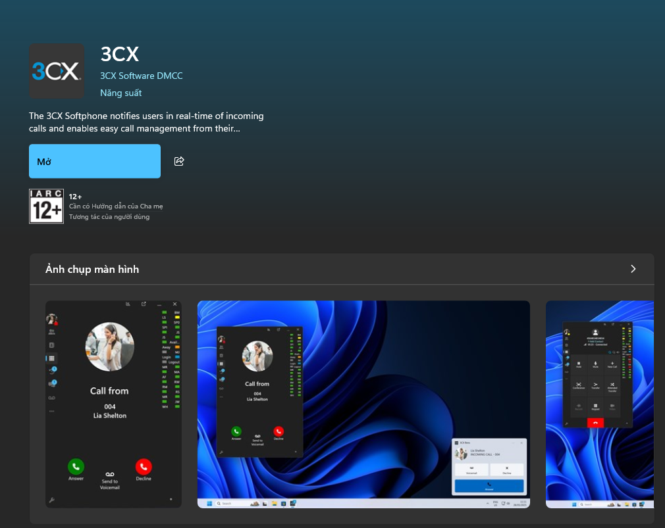This screenshot has height=528, width=665.
Task: Click the IARC 12+ rating badge
Action: 46,206
